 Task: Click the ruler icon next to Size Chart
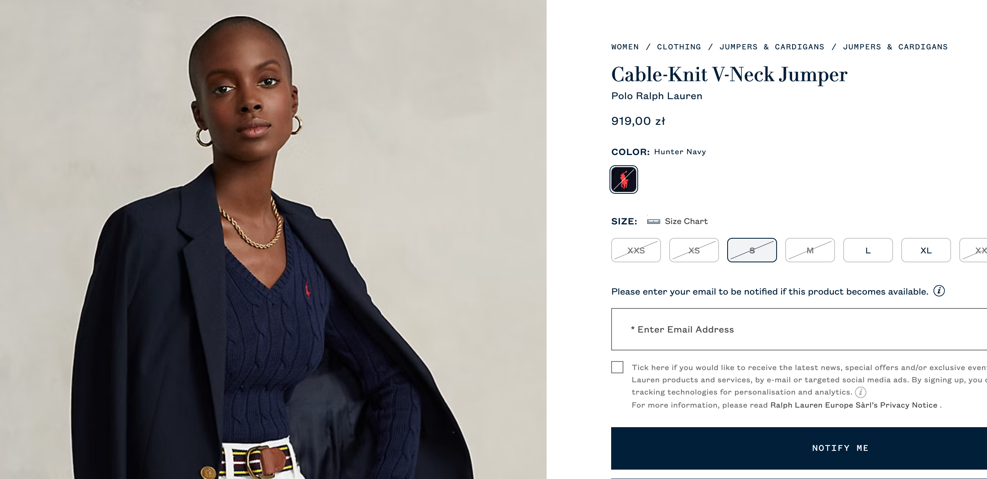tap(653, 222)
